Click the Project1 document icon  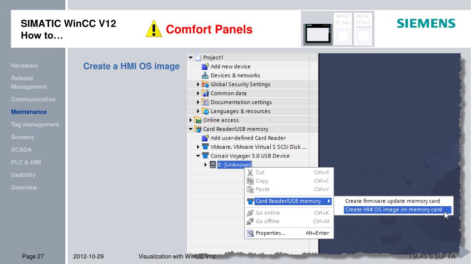click(x=198, y=57)
